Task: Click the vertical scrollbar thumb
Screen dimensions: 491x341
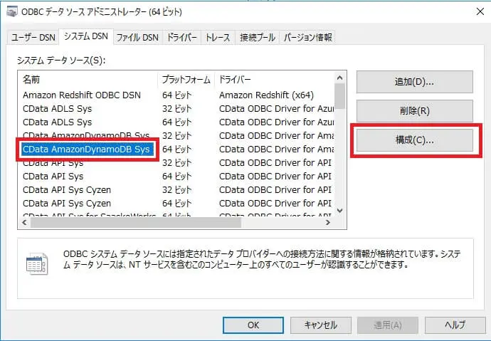Action: pyautogui.click(x=339, y=96)
